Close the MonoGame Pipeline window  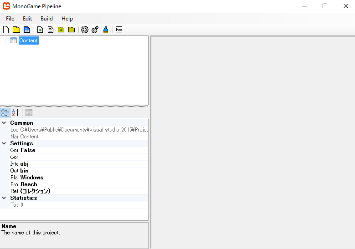(x=346, y=6)
